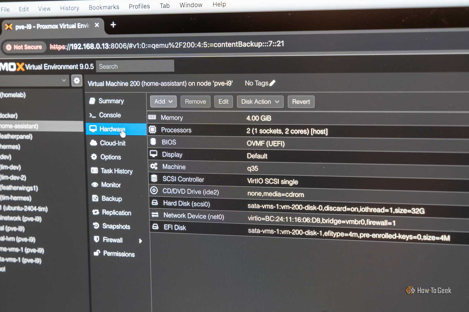Click the Processors CPU icon
This screenshot has width=469, height=312.
point(152,130)
